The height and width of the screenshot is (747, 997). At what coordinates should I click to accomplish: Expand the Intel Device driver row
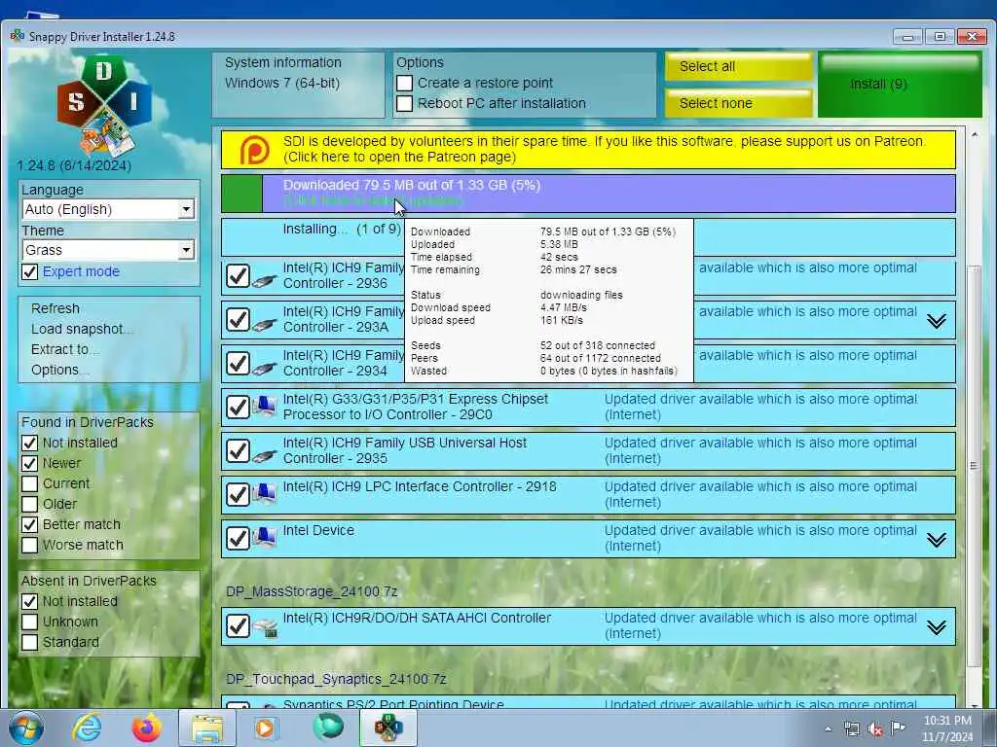(x=936, y=539)
